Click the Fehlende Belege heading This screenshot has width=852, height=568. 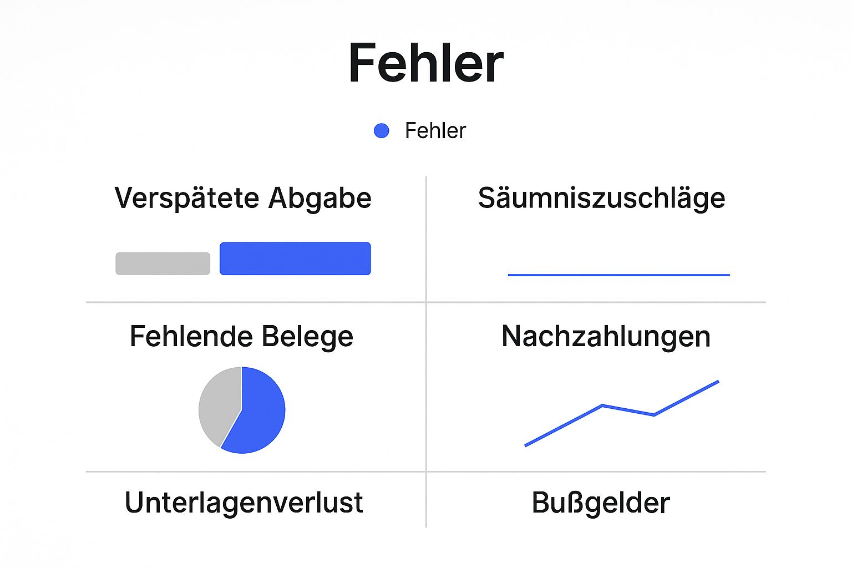(241, 336)
